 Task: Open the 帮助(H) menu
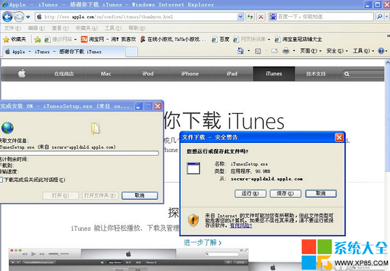click(x=136, y=28)
